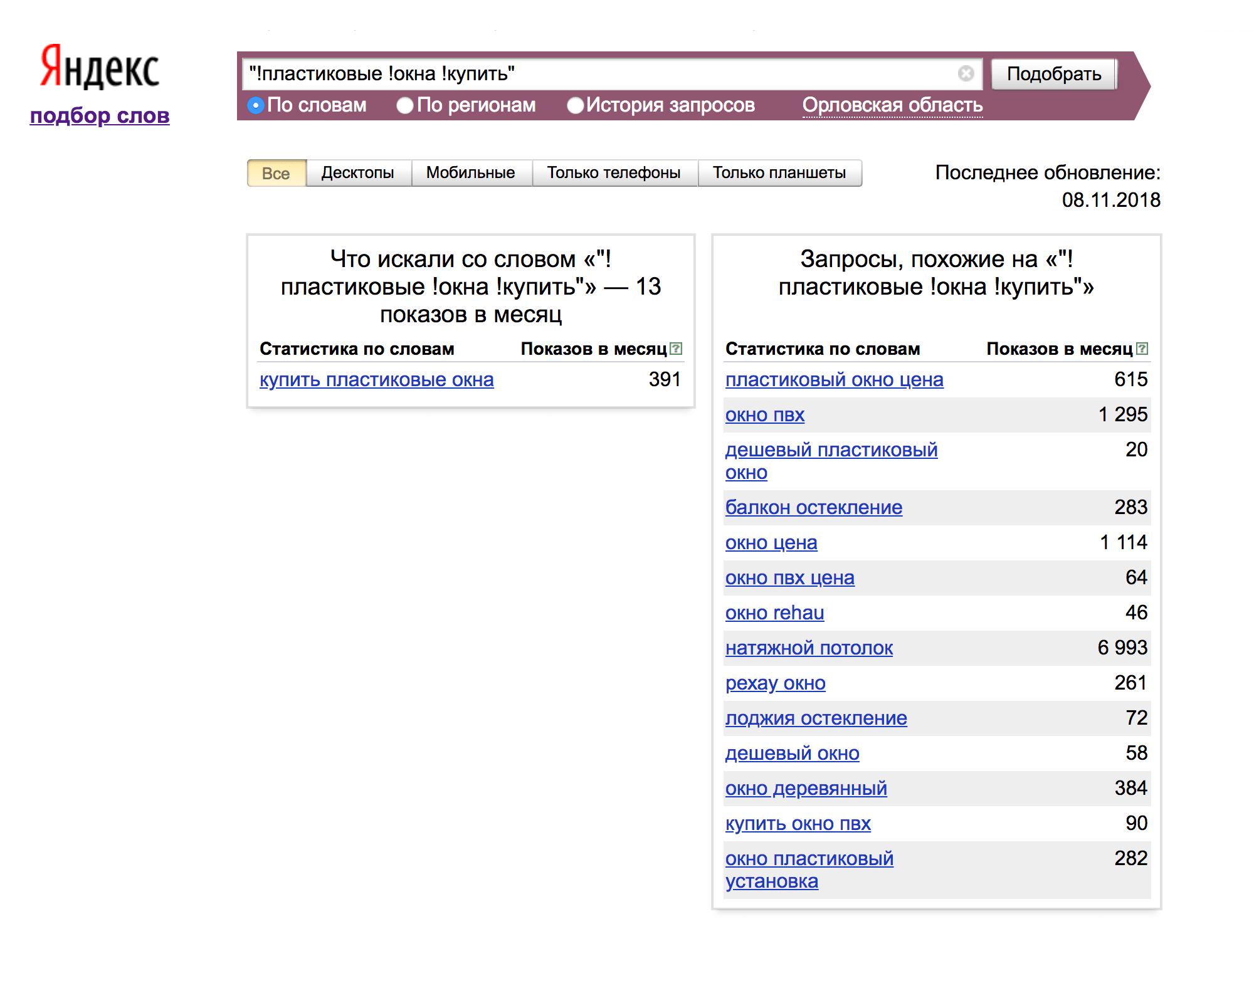Open the 'Орловская область' region selector

point(892,105)
